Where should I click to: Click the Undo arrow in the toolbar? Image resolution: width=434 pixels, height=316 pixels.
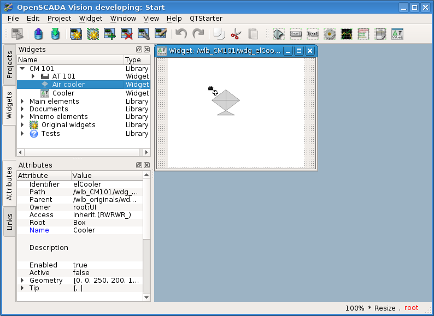181,34
